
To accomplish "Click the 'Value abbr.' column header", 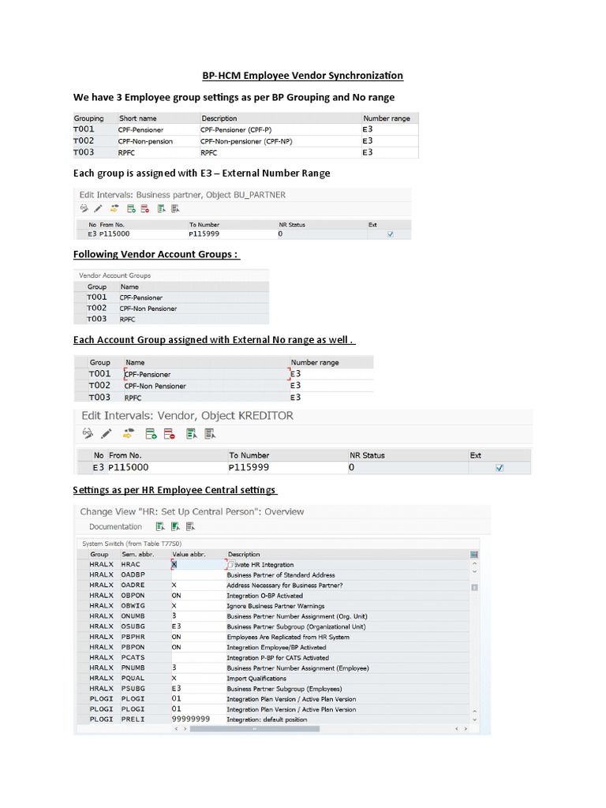I will point(189,554).
